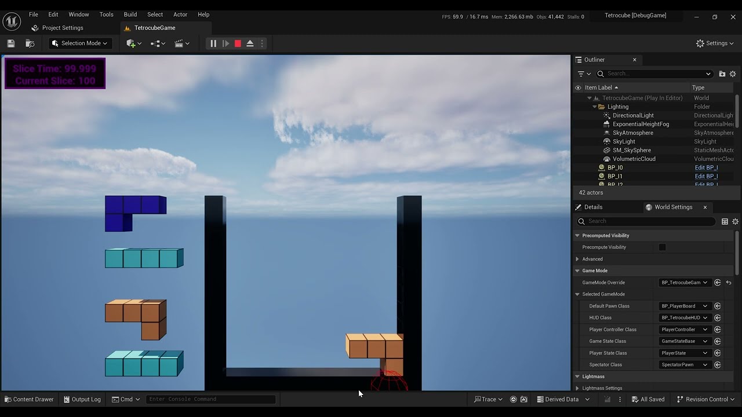The image size is (742, 417).
Task: Open the Window menu
Action: point(79,14)
